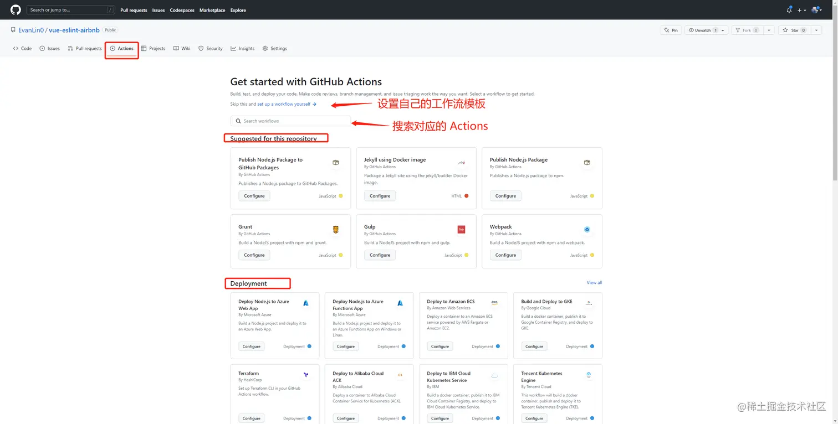Configure Build and Deploy to GKE
Viewport: 838px width, 424px height.
pos(534,347)
